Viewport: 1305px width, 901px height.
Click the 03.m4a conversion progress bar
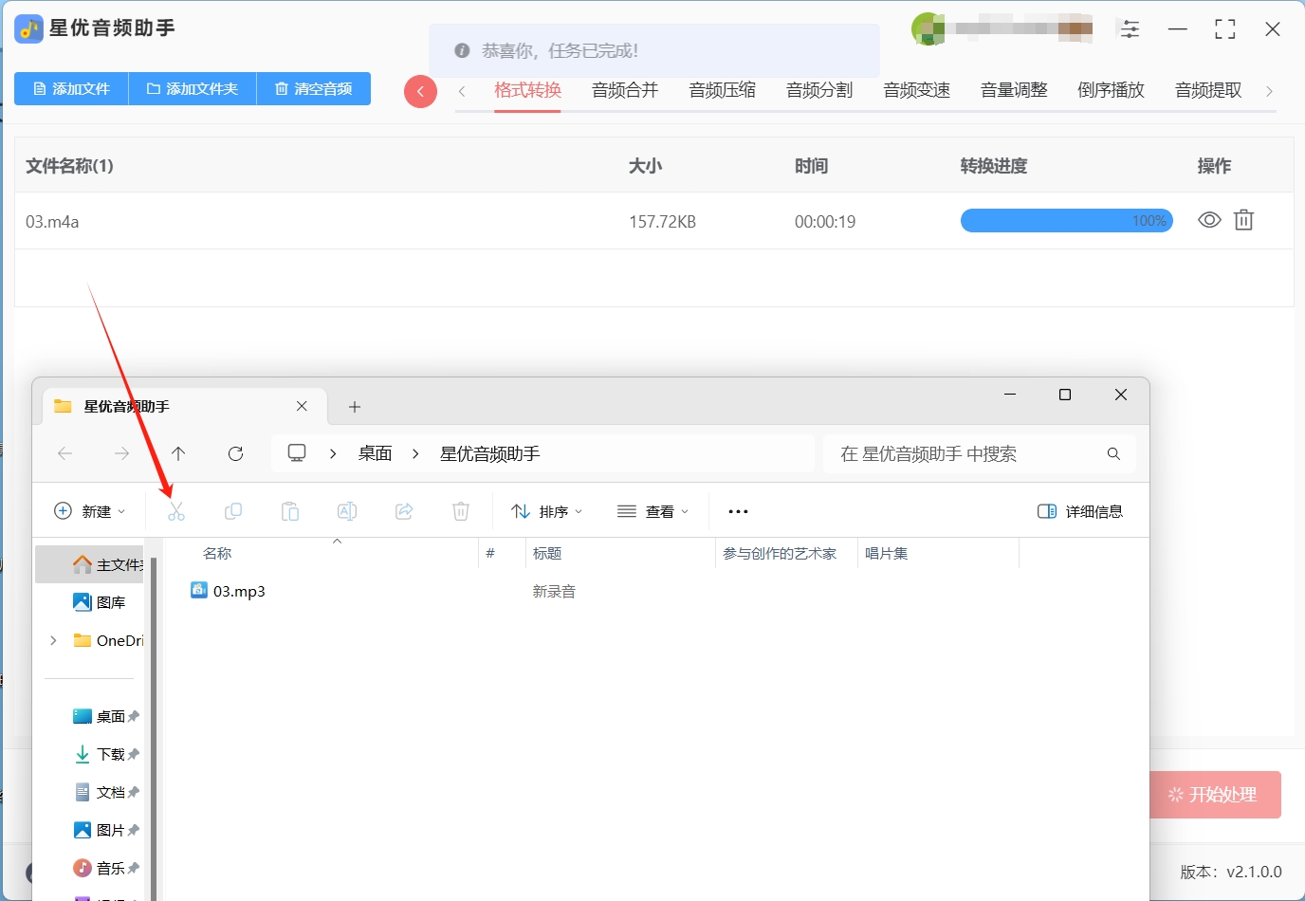pos(1067,221)
